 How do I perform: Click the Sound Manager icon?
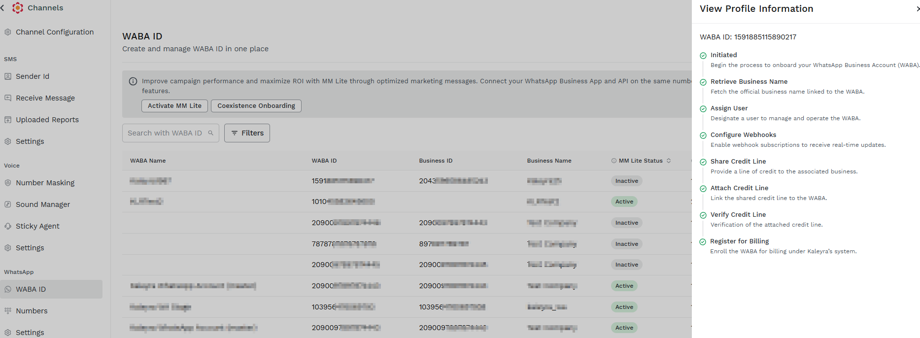pos(8,204)
